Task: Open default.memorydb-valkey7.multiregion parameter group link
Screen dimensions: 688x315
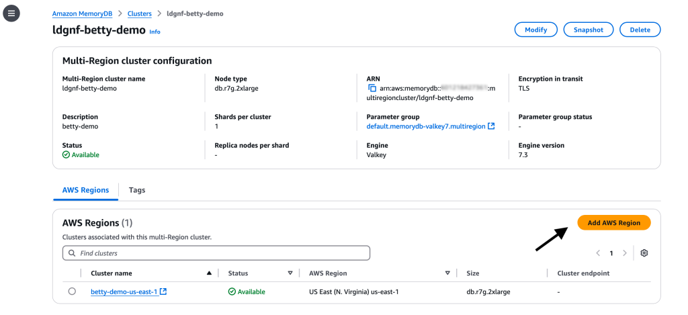Action: 425,126
